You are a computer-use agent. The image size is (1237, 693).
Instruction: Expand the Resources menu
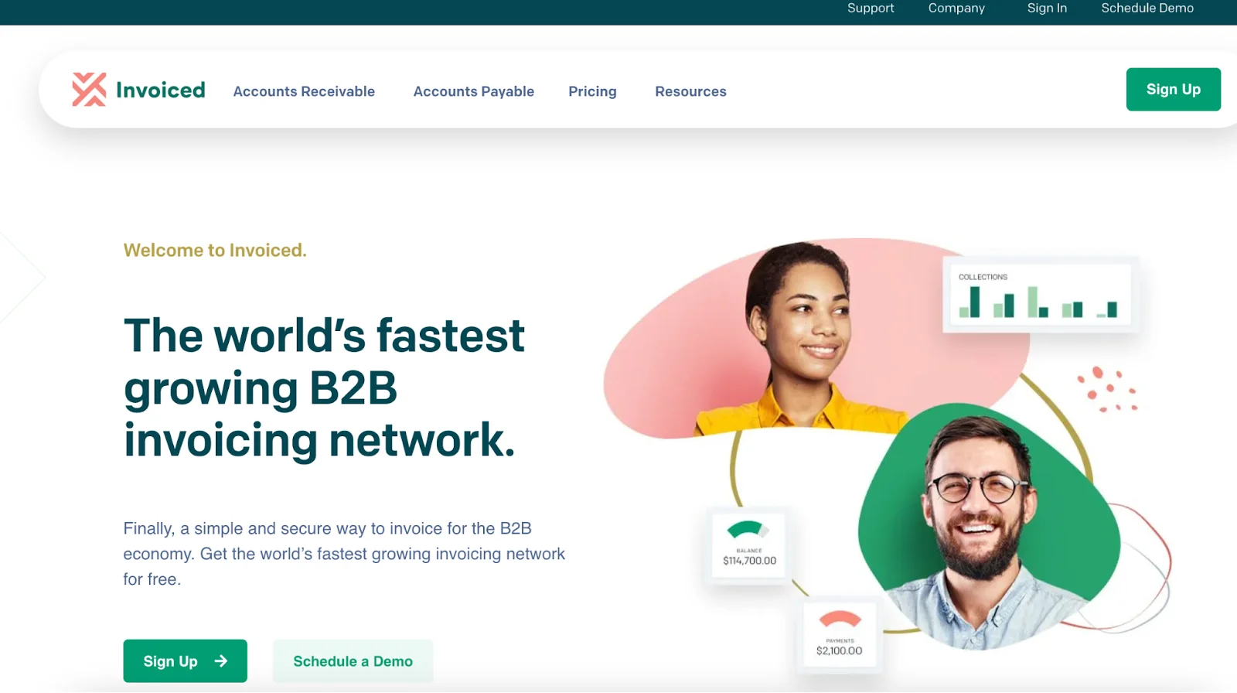(x=690, y=91)
